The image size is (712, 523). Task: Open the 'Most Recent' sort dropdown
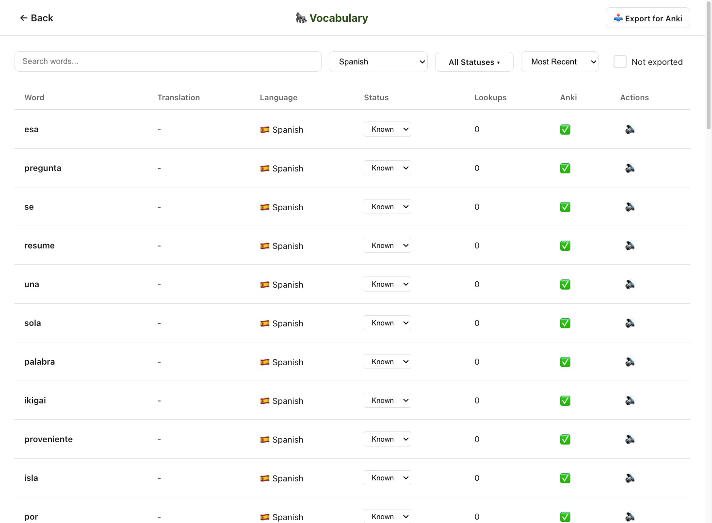point(559,62)
